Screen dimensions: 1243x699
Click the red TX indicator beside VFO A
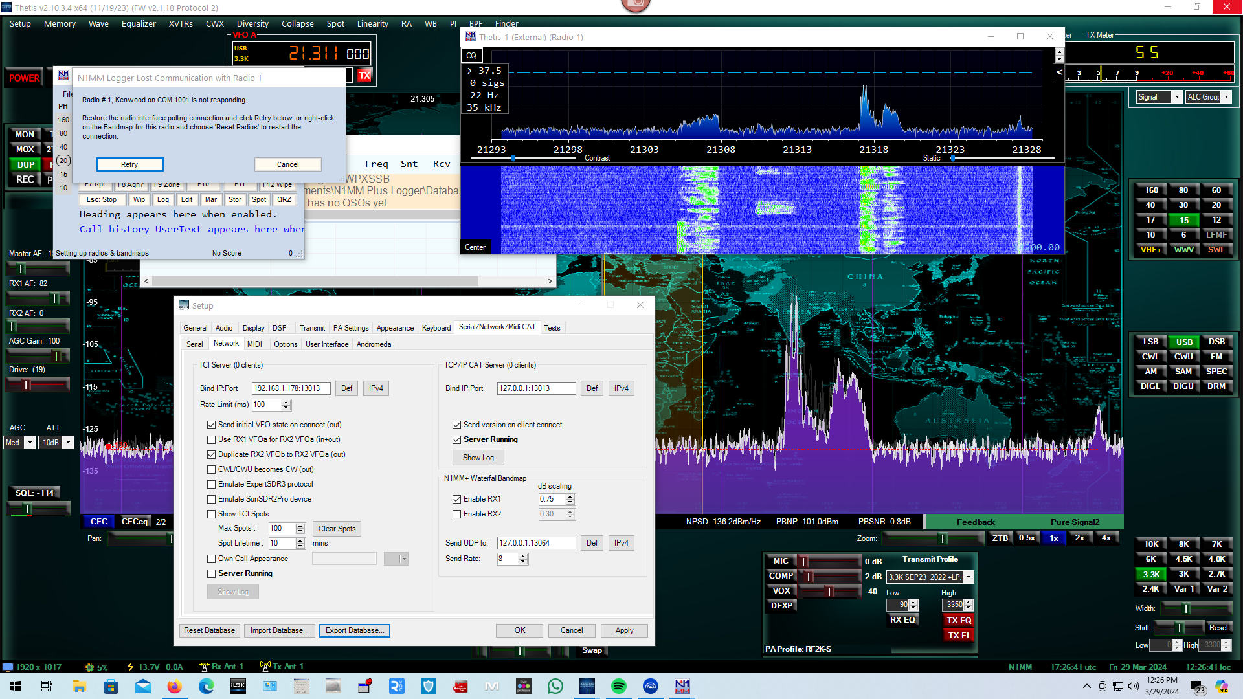click(x=364, y=75)
